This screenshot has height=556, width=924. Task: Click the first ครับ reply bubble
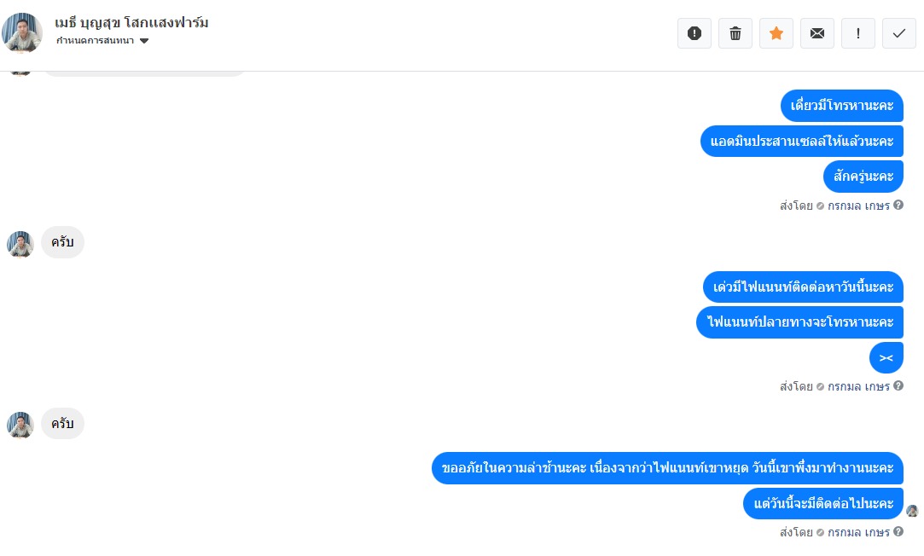click(x=62, y=242)
